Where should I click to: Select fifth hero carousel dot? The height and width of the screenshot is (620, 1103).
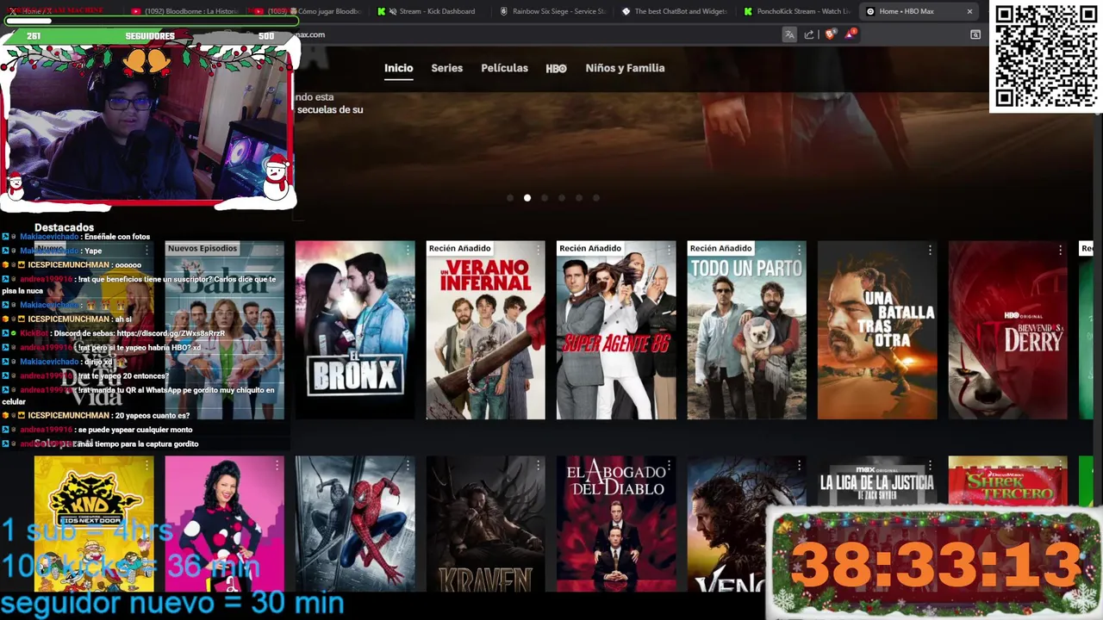click(x=579, y=198)
